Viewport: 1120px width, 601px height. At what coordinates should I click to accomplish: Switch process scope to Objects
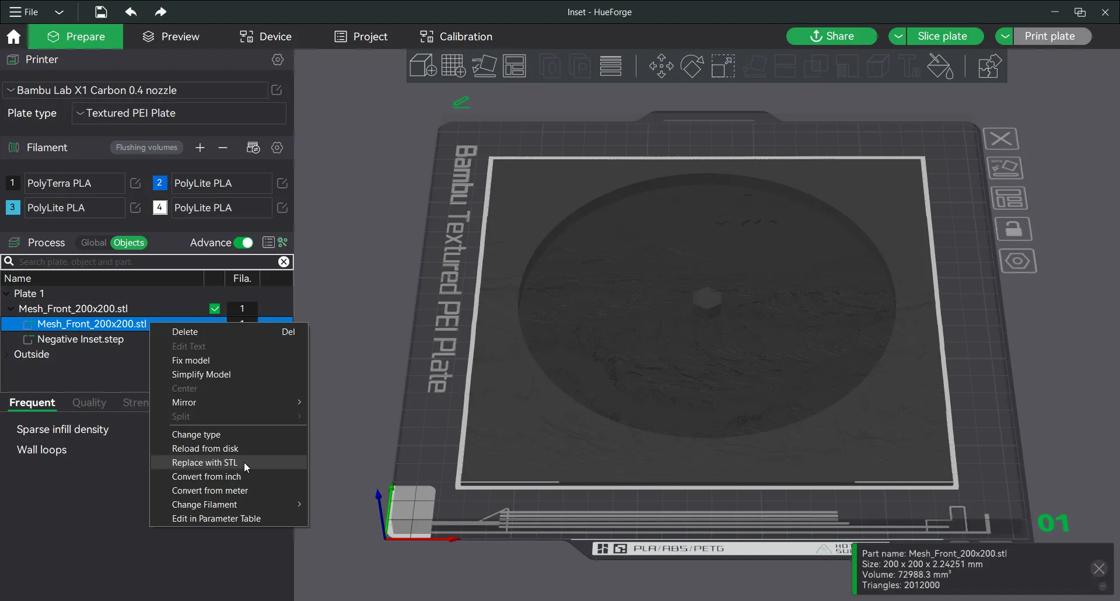tap(129, 243)
